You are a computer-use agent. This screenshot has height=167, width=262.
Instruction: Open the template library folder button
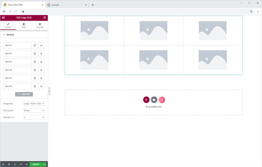click(x=154, y=100)
